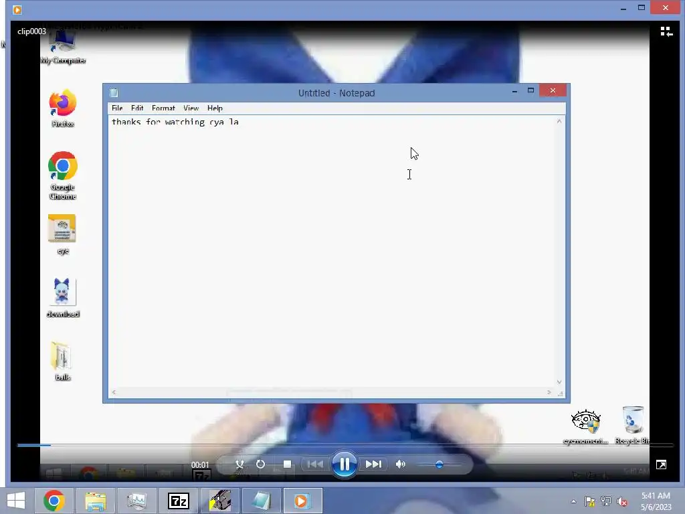
Task: Open Notepad Format menu in video
Action: click(163, 108)
